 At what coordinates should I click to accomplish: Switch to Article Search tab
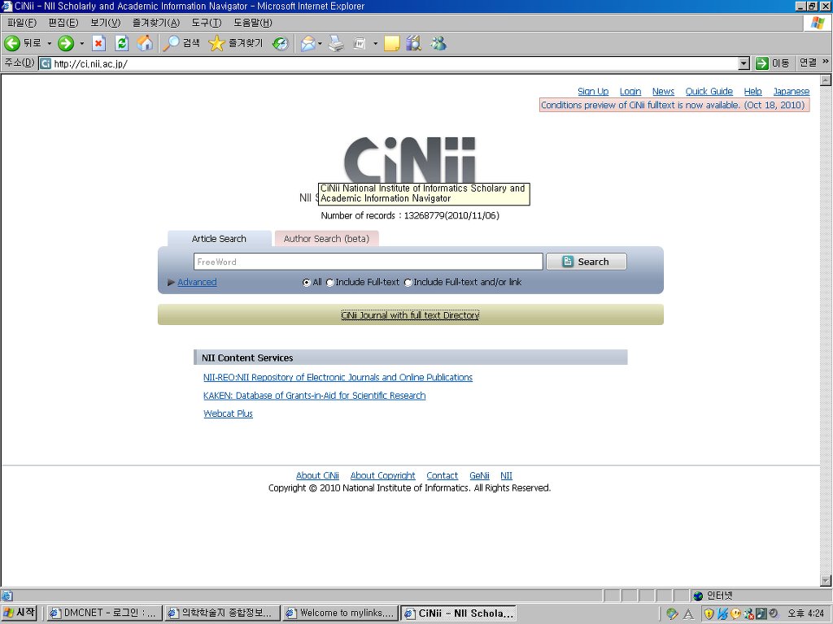pyautogui.click(x=219, y=239)
